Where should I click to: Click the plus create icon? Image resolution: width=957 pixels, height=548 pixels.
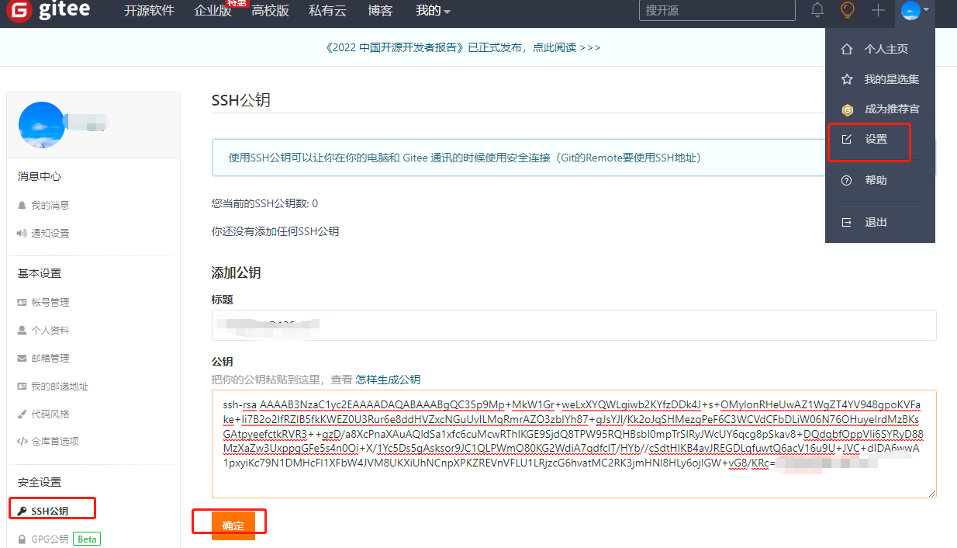click(x=878, y=10)
